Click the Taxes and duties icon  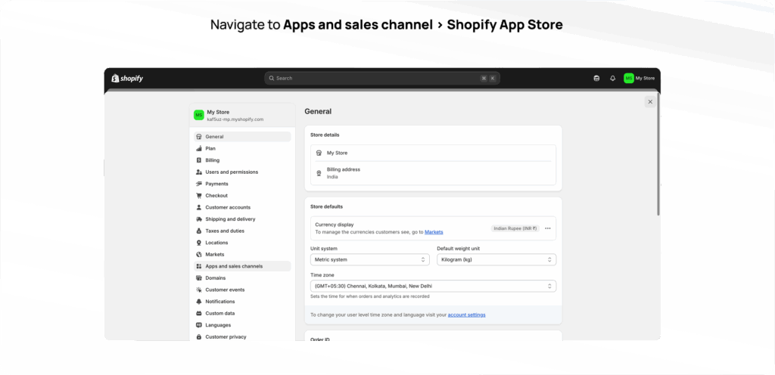point(199,231)
